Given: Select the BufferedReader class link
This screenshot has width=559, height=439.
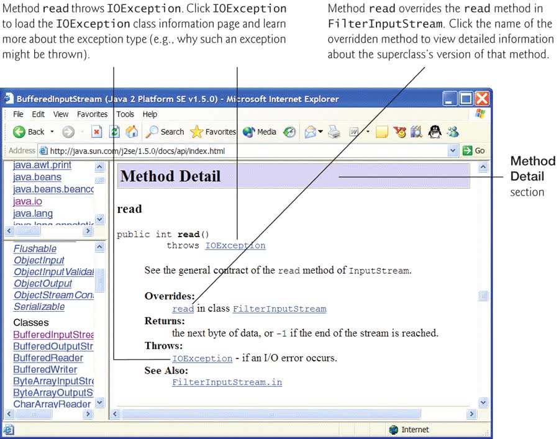Looking at the screenshot, I should click(x=48, y=358).
